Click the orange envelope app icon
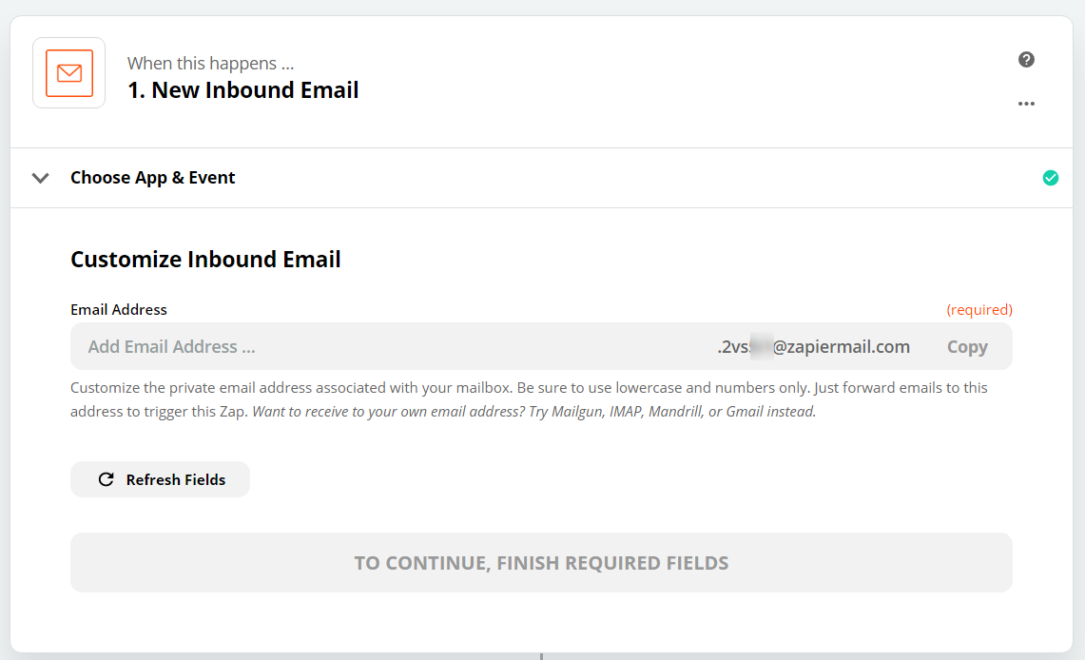The height and width of the screenshot is (660, 1085). [69, 72]
